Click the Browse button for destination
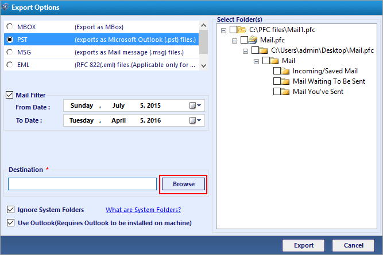This screenshot has width=383, height=255. tap(183, 184)
